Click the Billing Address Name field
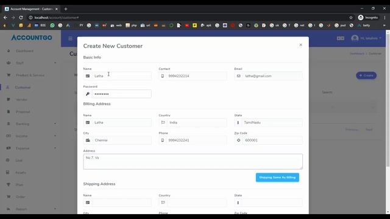This screenshot has width=390, height=219. pyautogui.click(x=122, y=122)
